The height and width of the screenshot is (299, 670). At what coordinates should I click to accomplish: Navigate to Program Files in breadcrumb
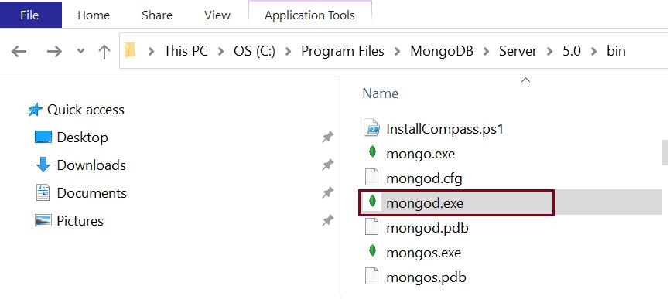point(343,51)
